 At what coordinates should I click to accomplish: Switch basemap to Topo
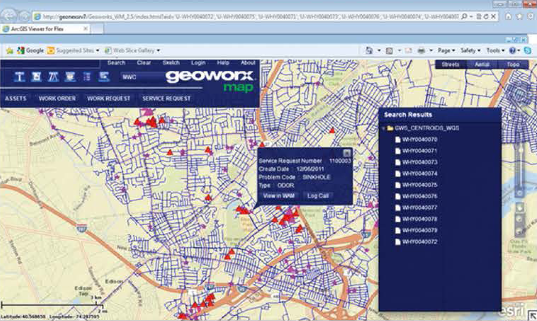point(513,64)
